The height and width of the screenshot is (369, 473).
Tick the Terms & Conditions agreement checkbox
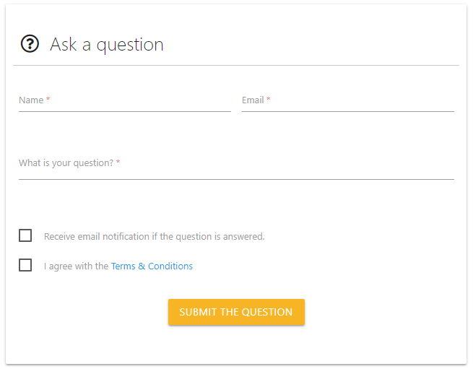point(25,265)
